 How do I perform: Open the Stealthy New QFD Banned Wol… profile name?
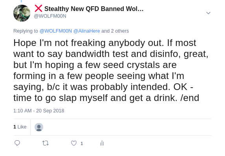pyautogui.click(x=94, y=9)
